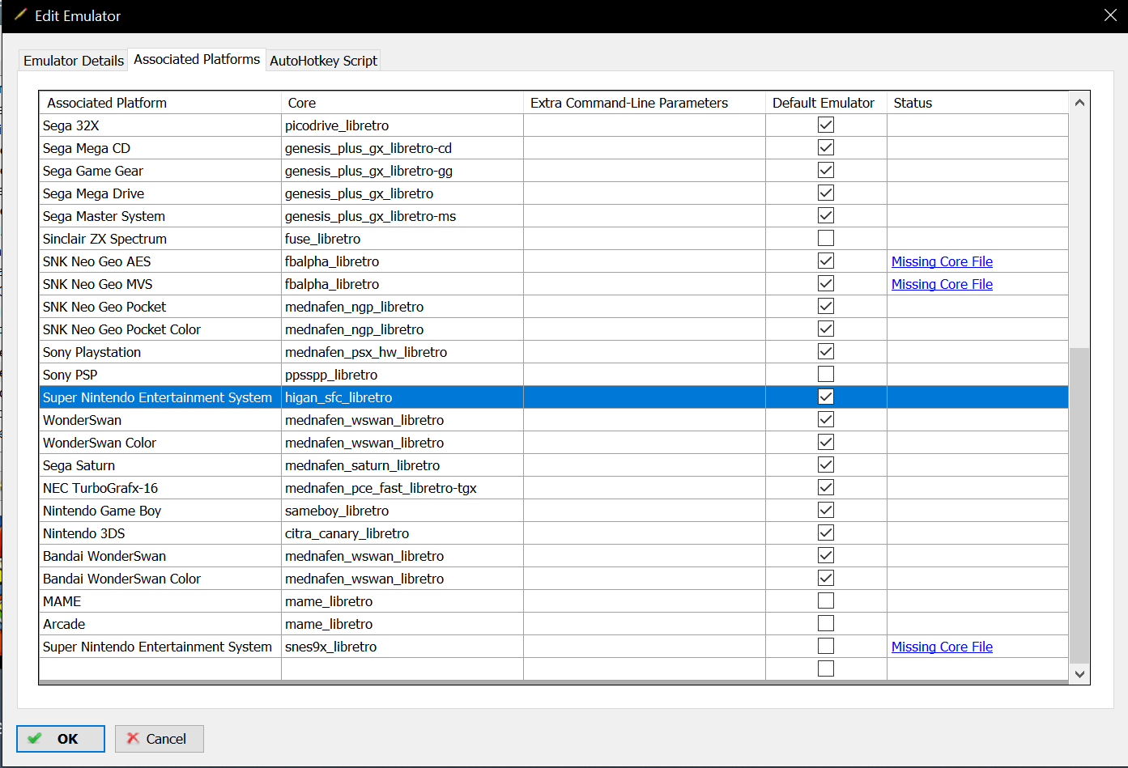Image resolution: width=1128 pixels, height=768 pixels.
Task: Toggle Default Emulator for Sega Saturn
Action: click(x=826, y=465)
